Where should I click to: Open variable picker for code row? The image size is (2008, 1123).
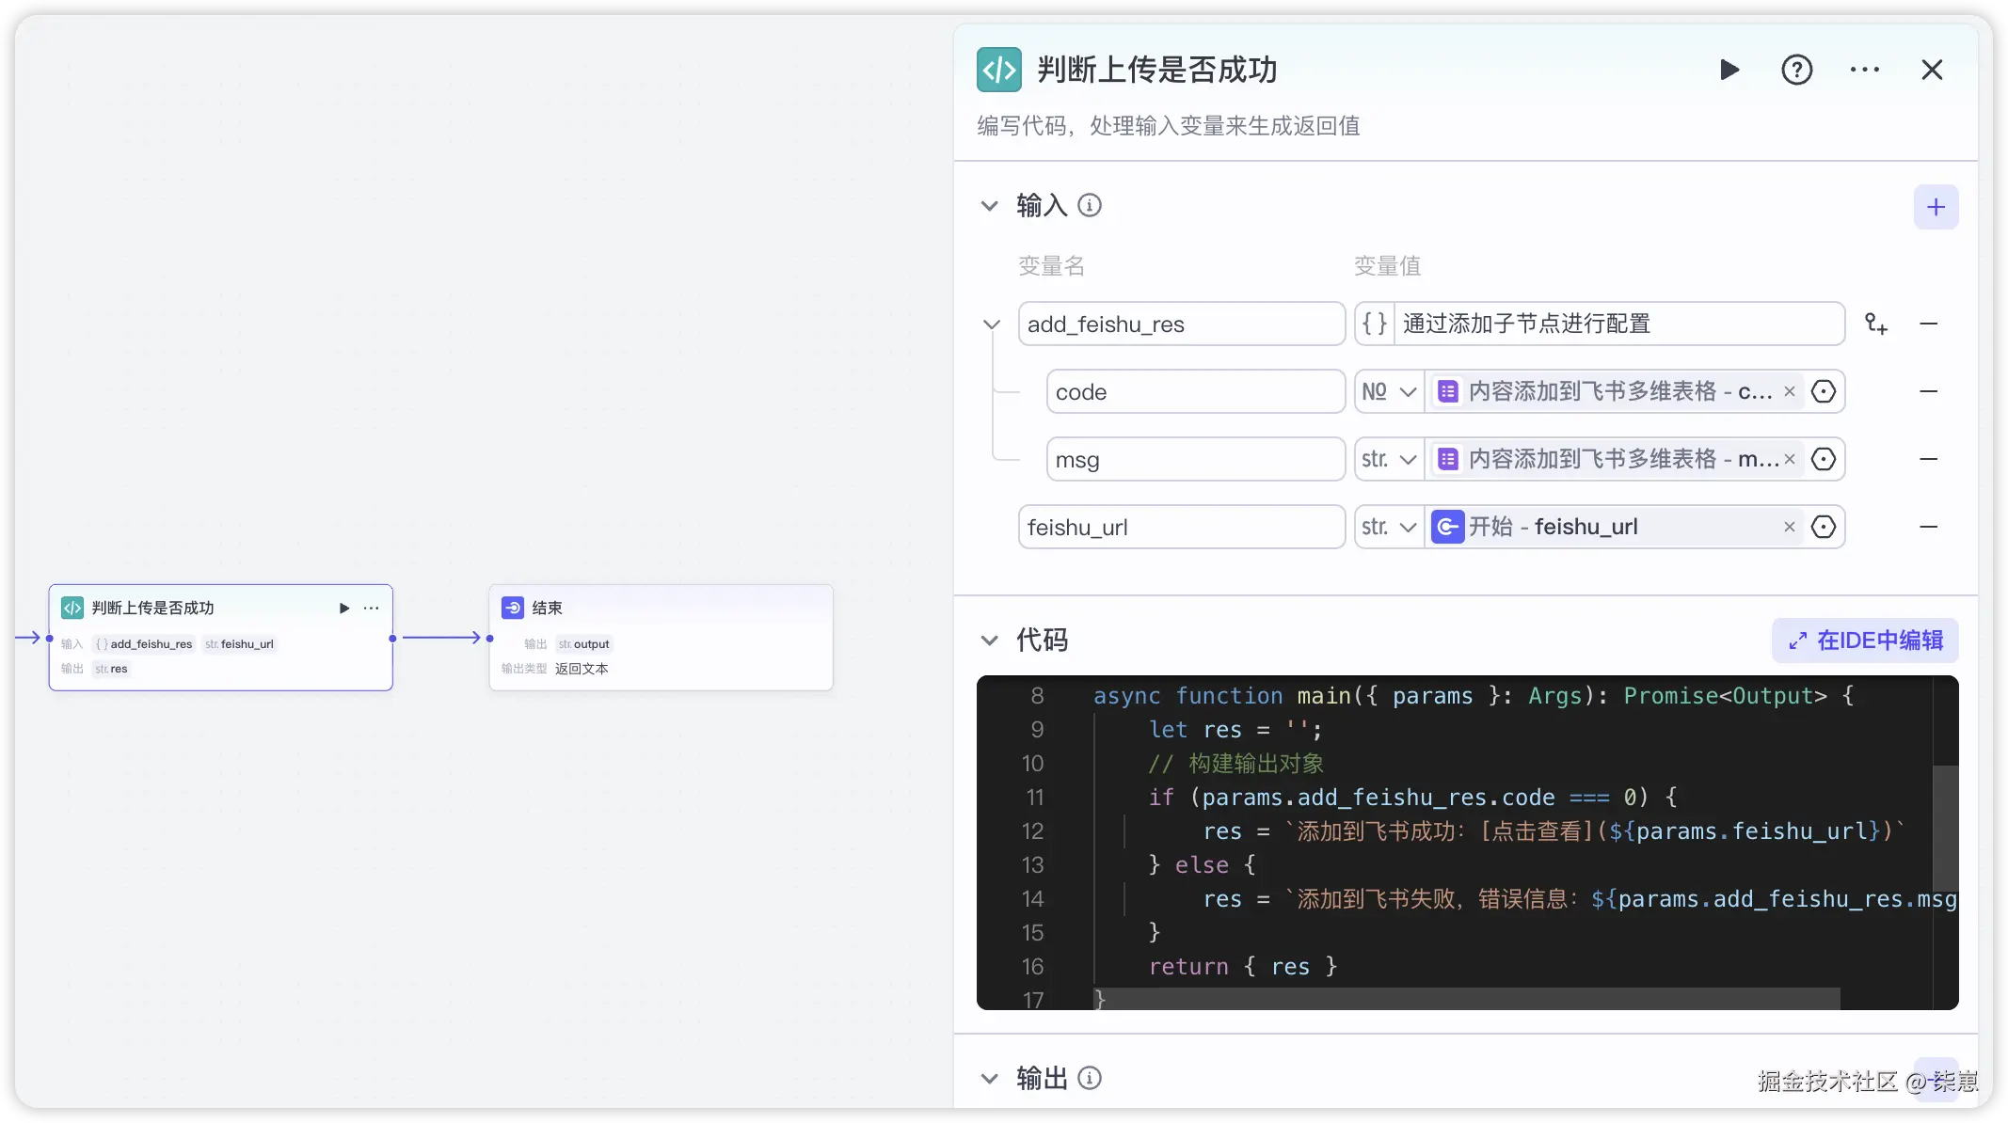tap(1824, 391)
